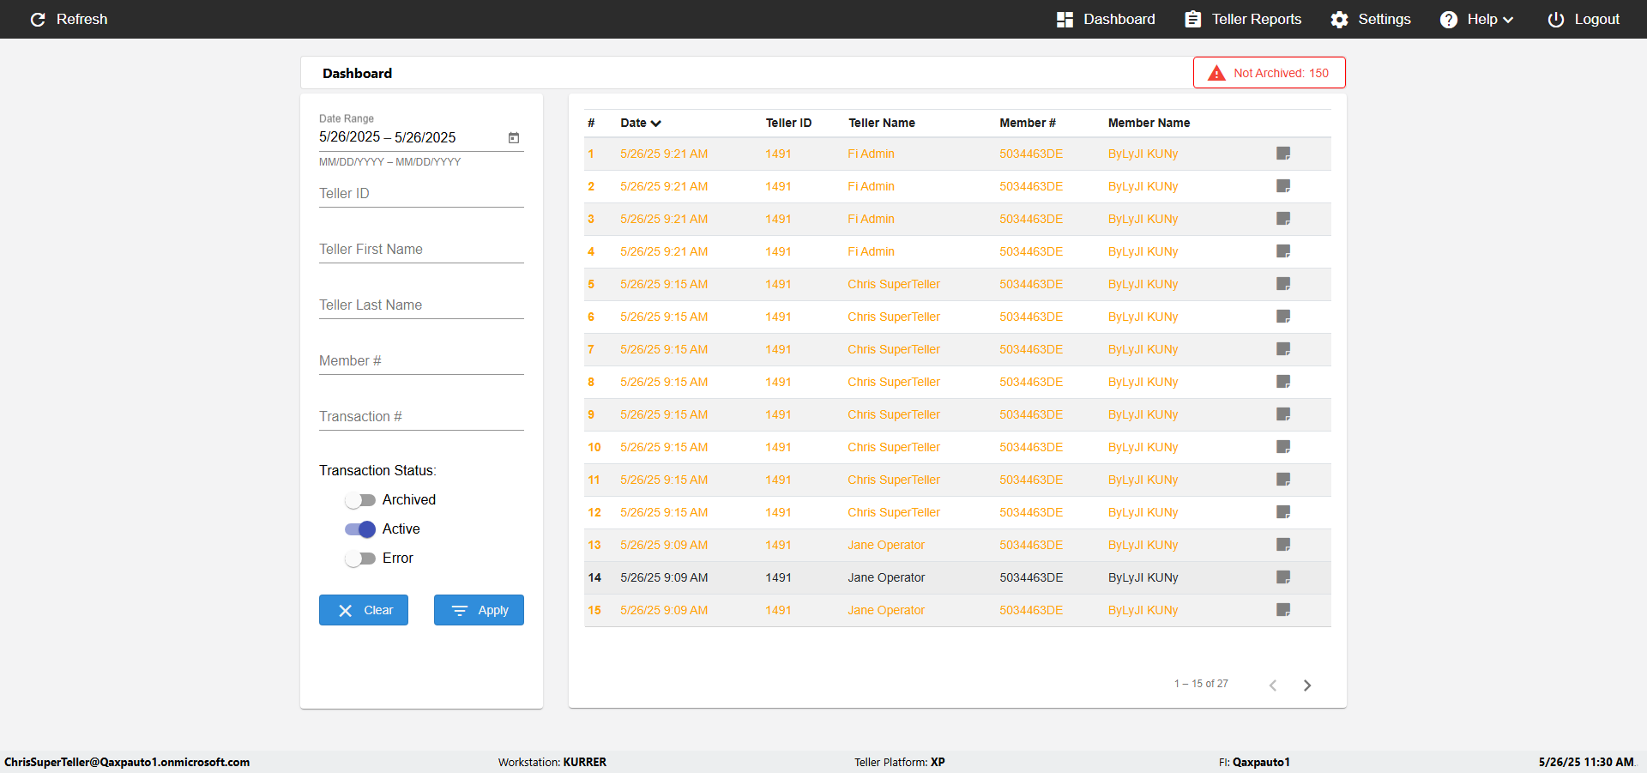Open note icon for row 1
This screenshot has height=773, width=1647.
(1283, 154)
